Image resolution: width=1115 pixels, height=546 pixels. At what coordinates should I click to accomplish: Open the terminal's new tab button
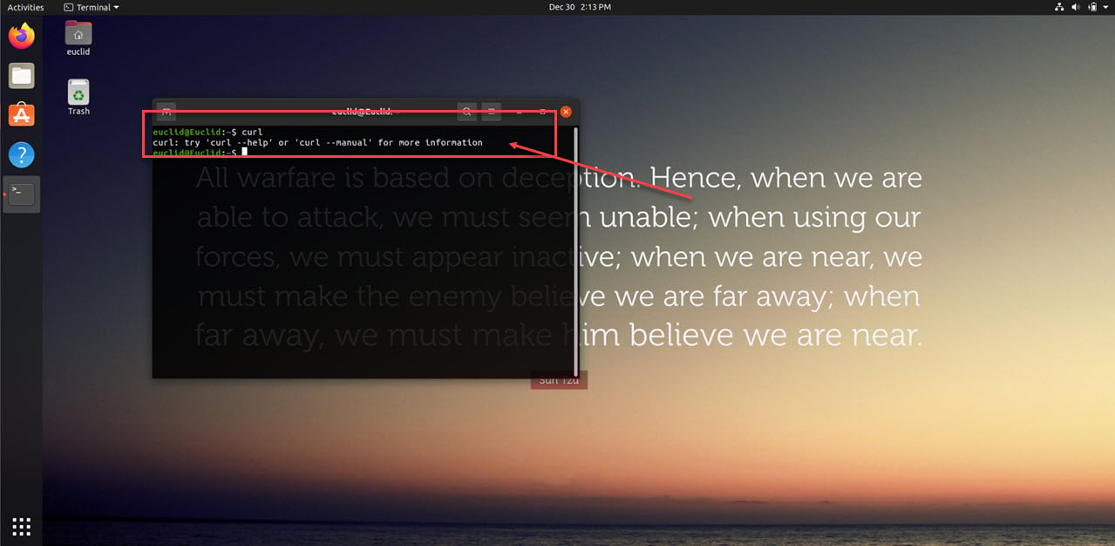pos(167,112)
